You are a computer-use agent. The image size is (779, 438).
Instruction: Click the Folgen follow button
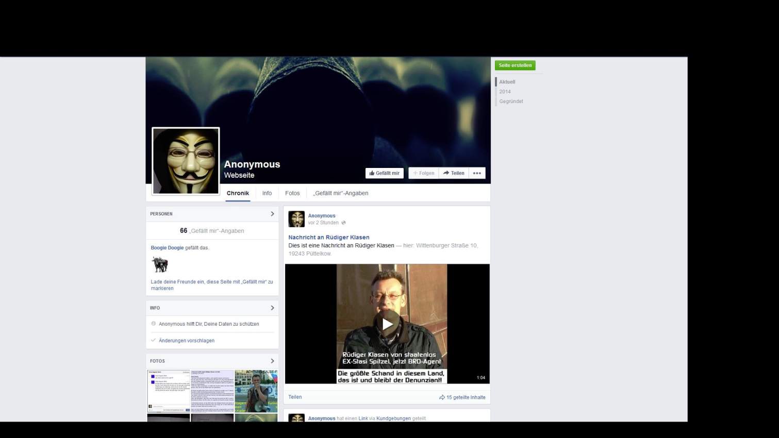point(424,173)
